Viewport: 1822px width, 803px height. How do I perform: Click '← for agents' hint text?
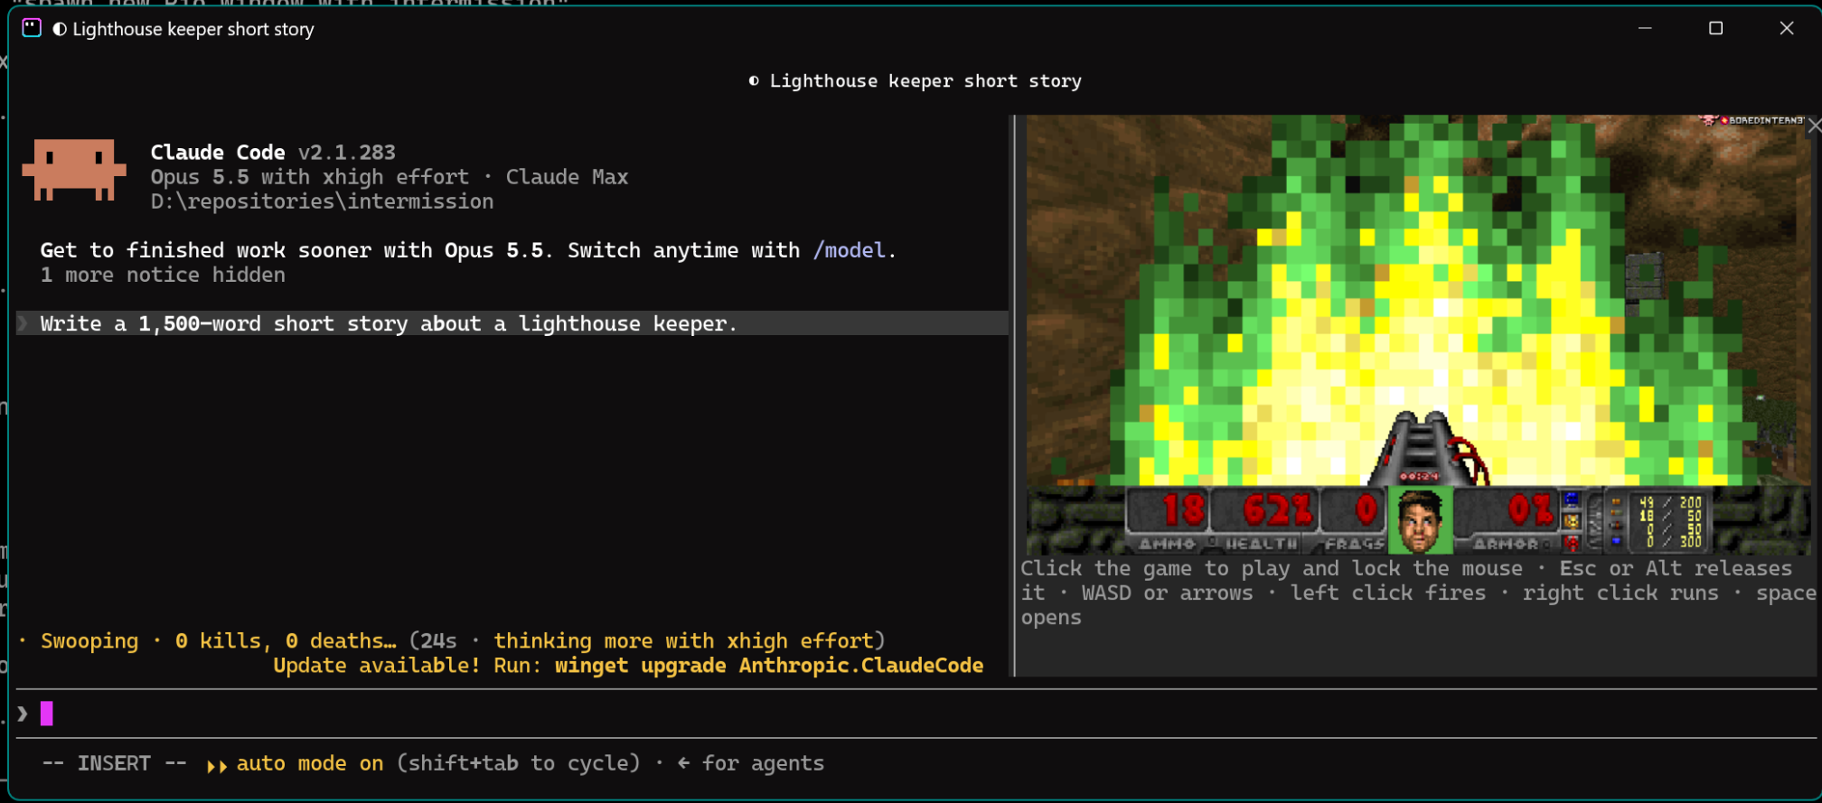[x=750, y=763]
